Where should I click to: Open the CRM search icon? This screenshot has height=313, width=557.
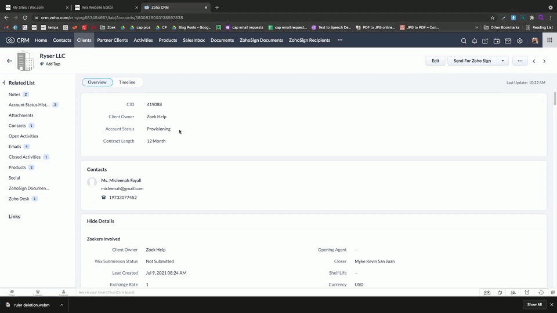[x=464, y=41]
